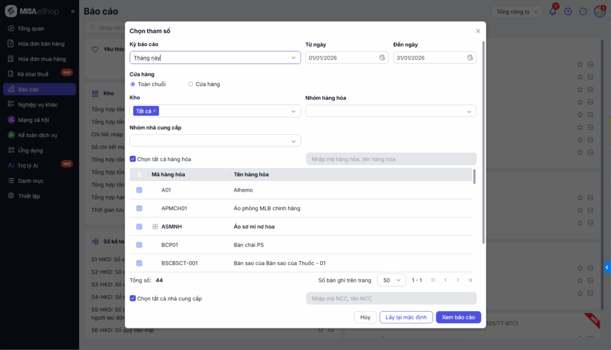The width and height of the screenshot is (611, 350).
Task: Close the Chọn tham số dialog
Action: [478, 31]
